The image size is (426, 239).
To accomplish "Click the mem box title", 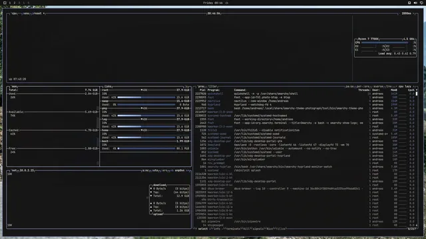I will tap(14, 86).
